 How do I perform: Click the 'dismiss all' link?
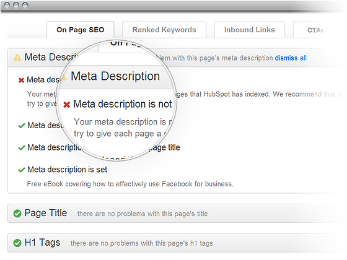[291, 58]
